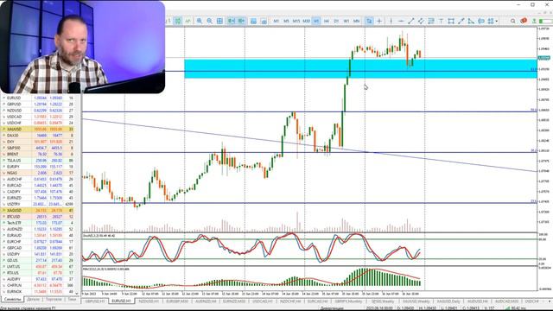Click the Zoom In magnifier icon
This screenshot has height=311, width=553.
pyautogui.click(x=200, y=21)
